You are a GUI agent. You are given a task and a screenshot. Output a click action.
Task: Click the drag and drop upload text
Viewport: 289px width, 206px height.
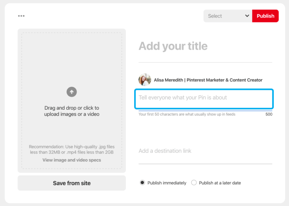tap(72, 111)
